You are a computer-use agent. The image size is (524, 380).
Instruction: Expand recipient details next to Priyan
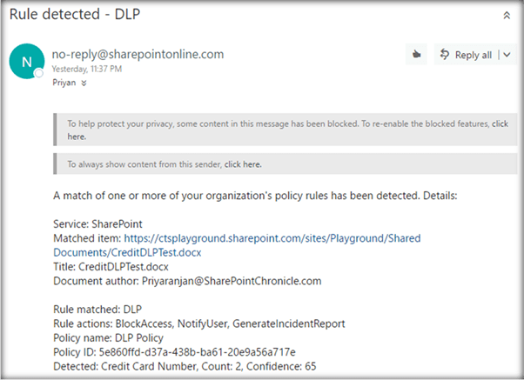[x=85, y=83]
